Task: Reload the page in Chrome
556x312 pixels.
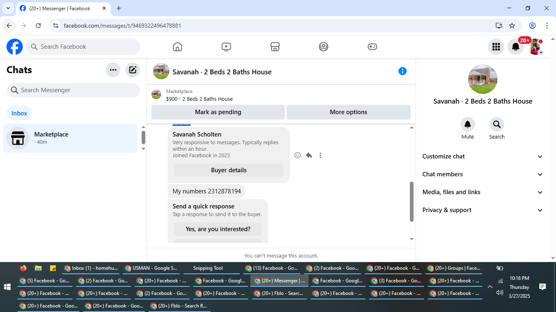Action: 38,26
